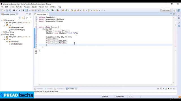
Task: Open the Run button dropdown arrow
Action: pyautogui.click(x=50, y=10)
